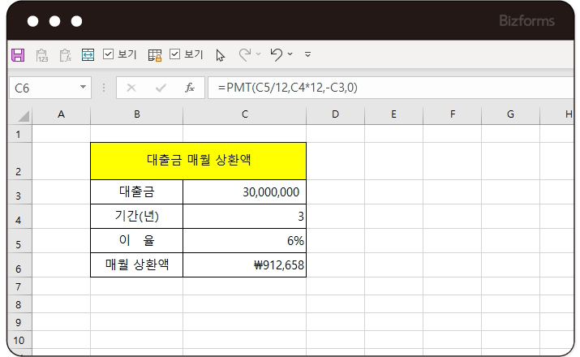Open the Undo history dropdown
This screenshot has width=580, height=357.
[290, 54]
